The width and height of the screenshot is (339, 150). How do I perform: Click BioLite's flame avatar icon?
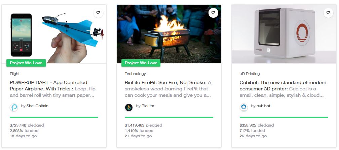(129, 107)
